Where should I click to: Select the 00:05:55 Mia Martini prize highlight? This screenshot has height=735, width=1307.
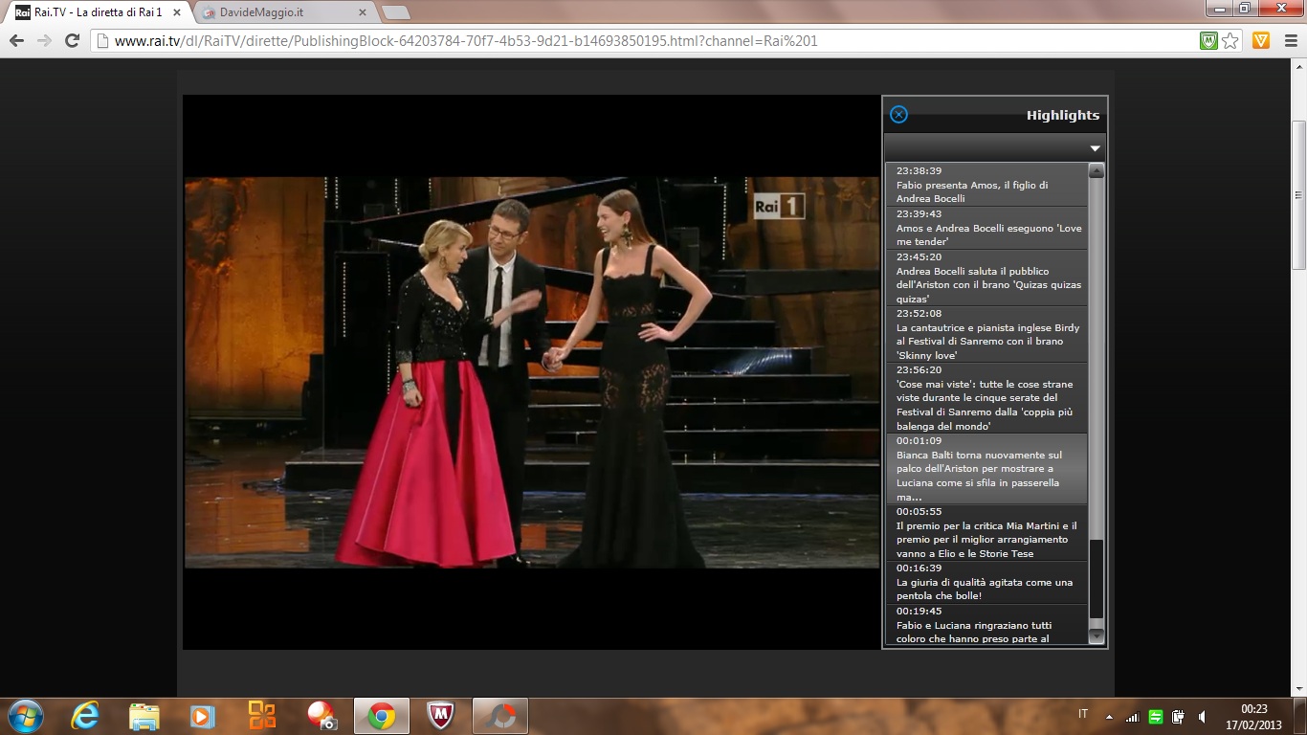986,532
